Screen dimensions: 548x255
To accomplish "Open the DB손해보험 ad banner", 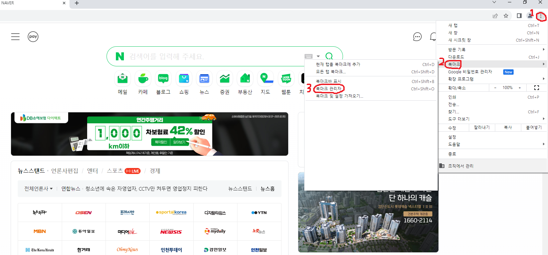I will click(x=150, y=134).
